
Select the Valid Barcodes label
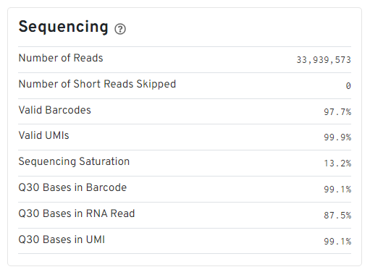click(x=55, y=110)
